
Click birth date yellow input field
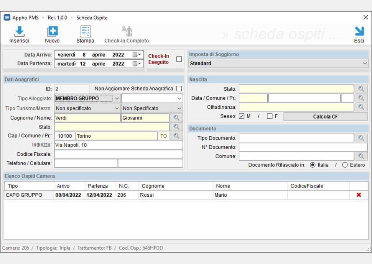click(253, 98)
